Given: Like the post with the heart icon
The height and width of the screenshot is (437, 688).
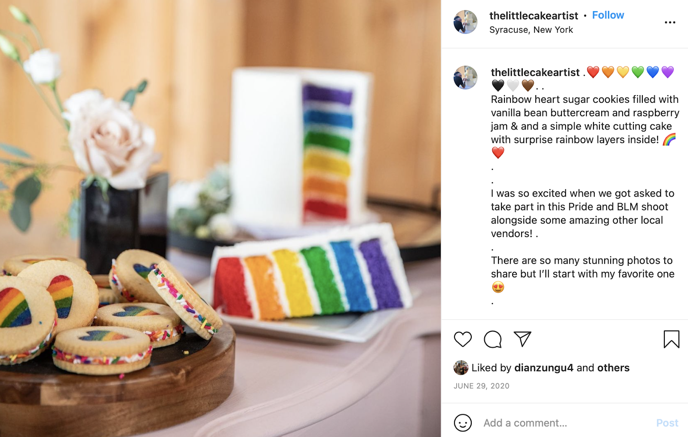Looking at the screenshot, I should 463,339.
